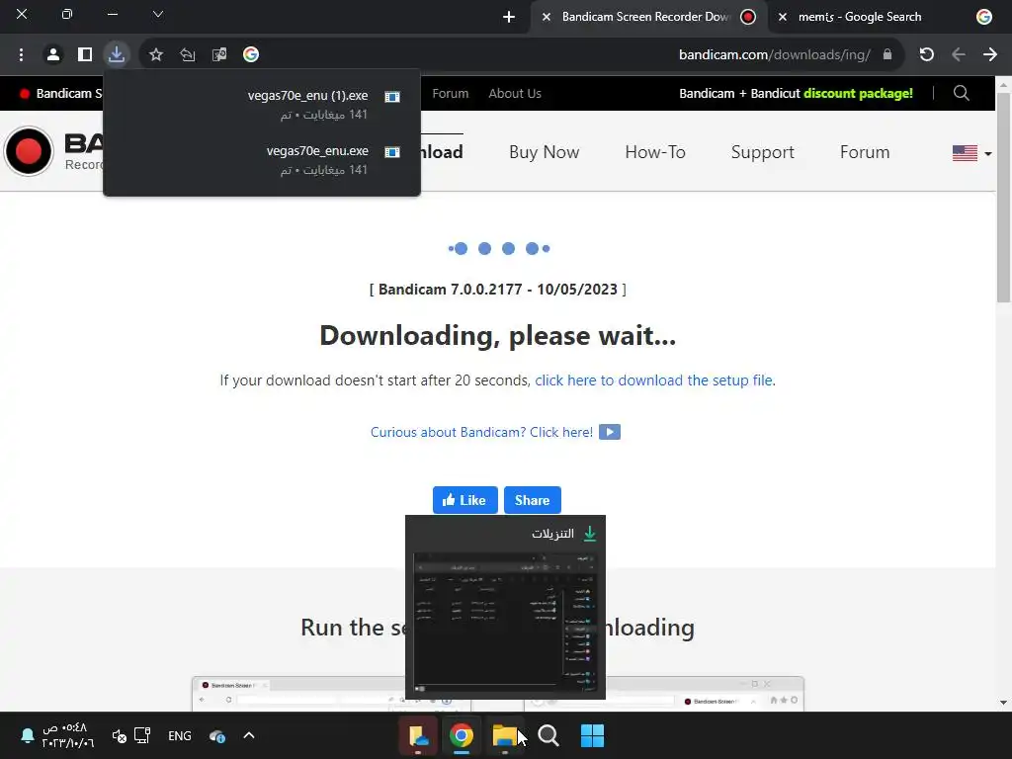Go forward with the right arrow
1012x759 pixels.
[990, 54]
